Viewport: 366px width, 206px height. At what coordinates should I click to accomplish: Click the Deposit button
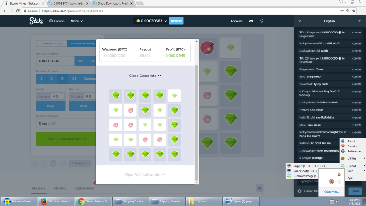coord(176,21)
